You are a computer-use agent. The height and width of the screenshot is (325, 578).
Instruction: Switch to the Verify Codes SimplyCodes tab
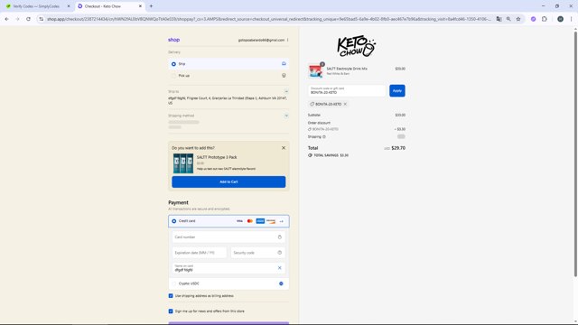click(x=36, y=6)
